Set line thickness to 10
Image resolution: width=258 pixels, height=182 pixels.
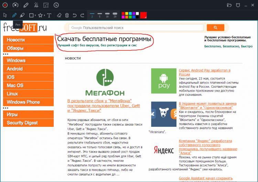click(x=107, y=15)
